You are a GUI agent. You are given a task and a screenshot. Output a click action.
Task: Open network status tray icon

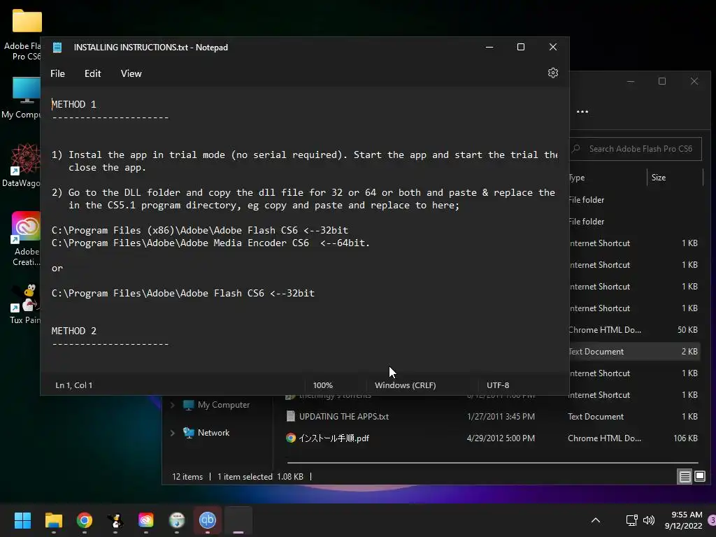(x=631, y=520)
